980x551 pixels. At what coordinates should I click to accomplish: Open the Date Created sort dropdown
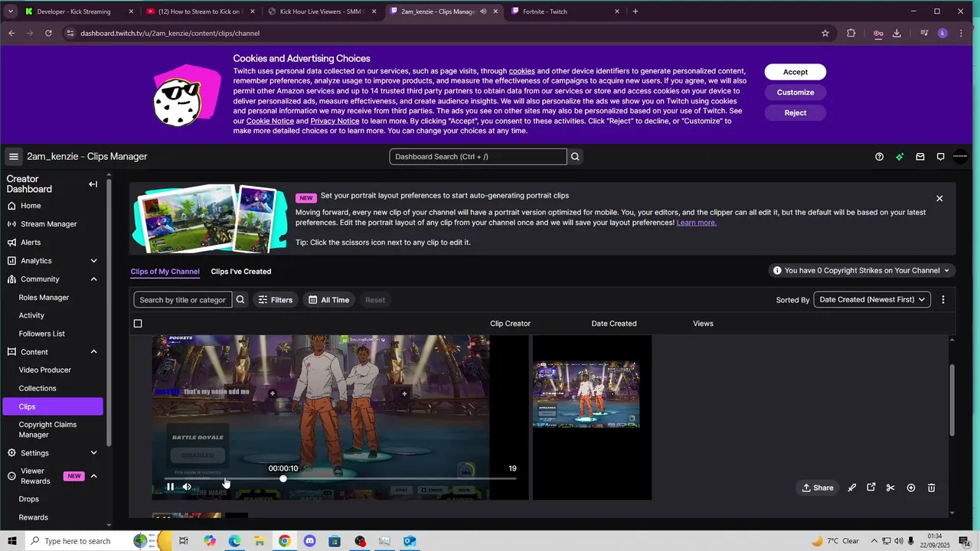point(872,300)
